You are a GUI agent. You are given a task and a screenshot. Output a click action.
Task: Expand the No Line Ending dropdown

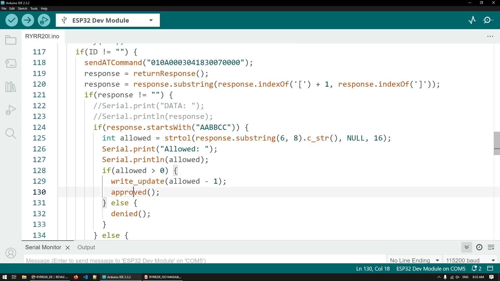[x=438, y=260]
